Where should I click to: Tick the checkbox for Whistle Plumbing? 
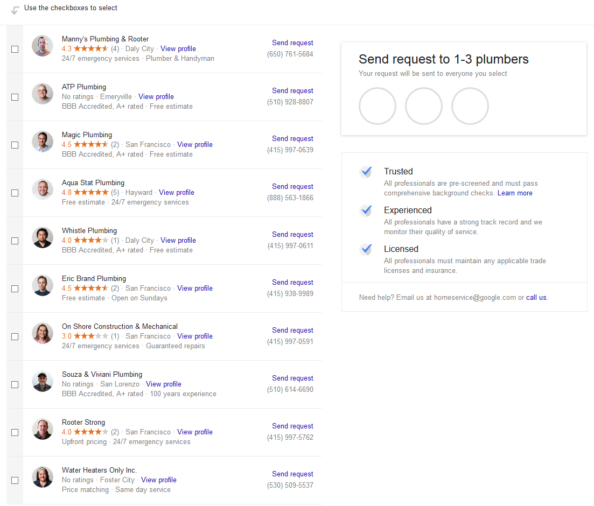15,241
